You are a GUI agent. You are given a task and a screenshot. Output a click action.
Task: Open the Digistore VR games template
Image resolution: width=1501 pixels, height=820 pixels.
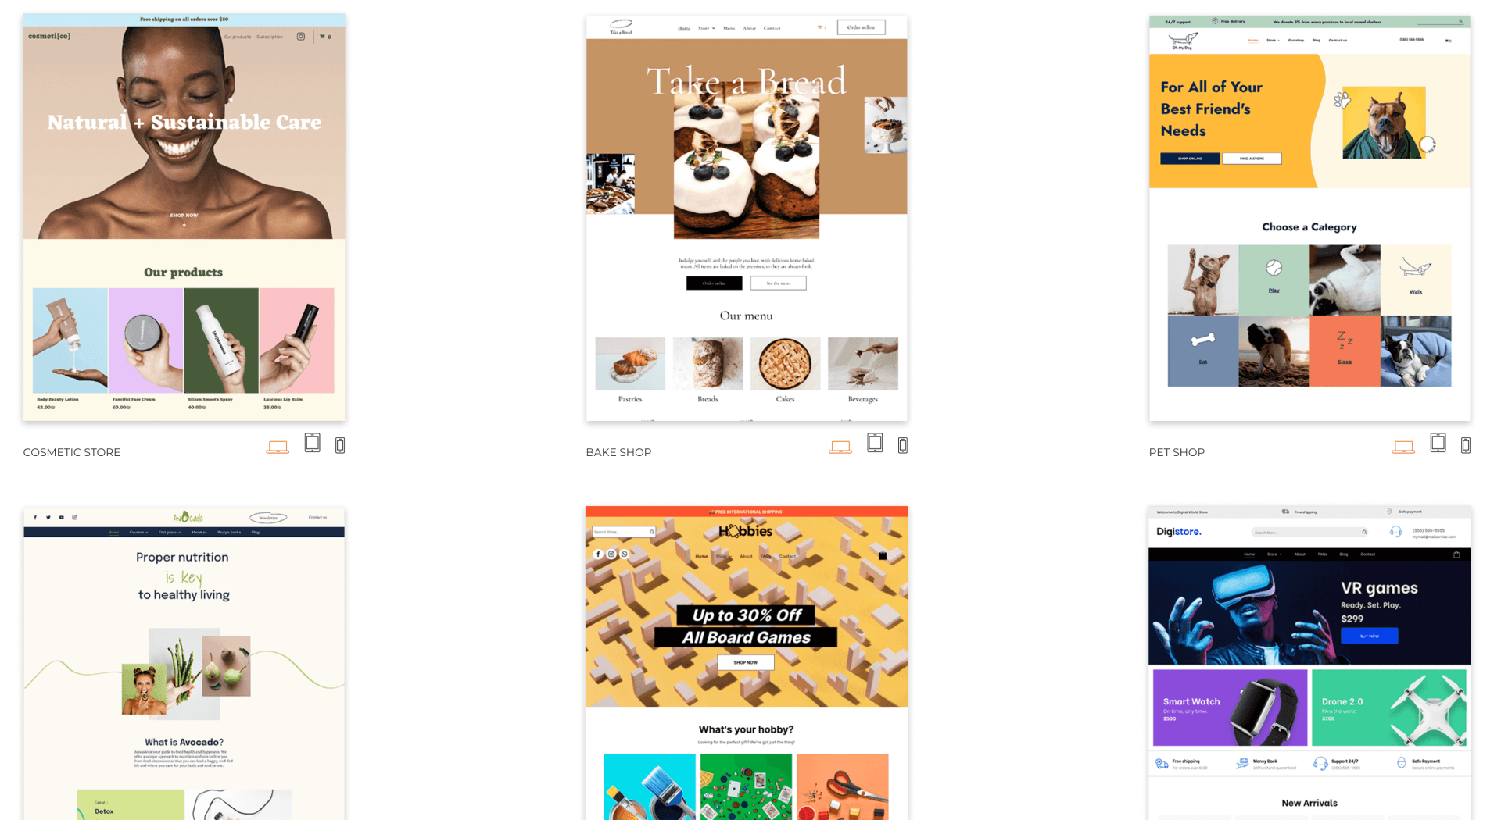(1309, 664)
